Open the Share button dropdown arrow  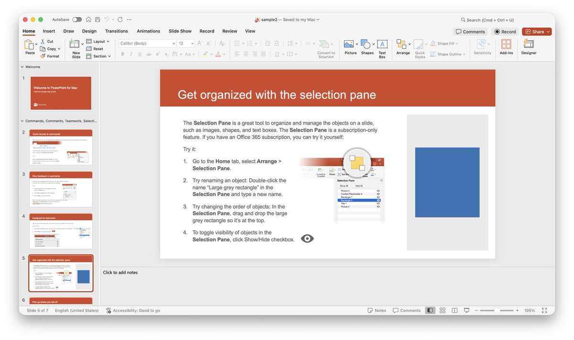[548, 32]
